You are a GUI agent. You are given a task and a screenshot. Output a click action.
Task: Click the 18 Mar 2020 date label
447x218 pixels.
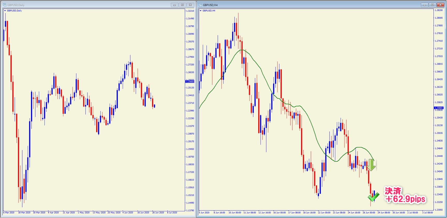(x=24, y=213)
